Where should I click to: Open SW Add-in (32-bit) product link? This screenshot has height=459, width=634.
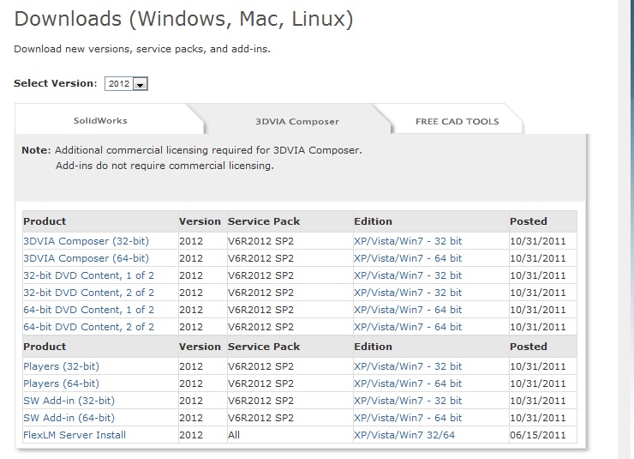coord(69,401)
